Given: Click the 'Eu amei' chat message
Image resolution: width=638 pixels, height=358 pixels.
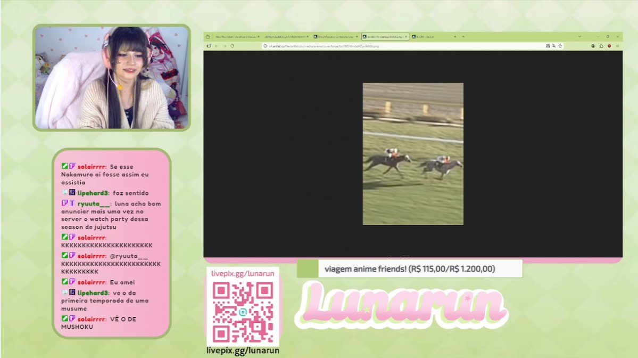Looking at the screenshot, I should pos(122,282).
